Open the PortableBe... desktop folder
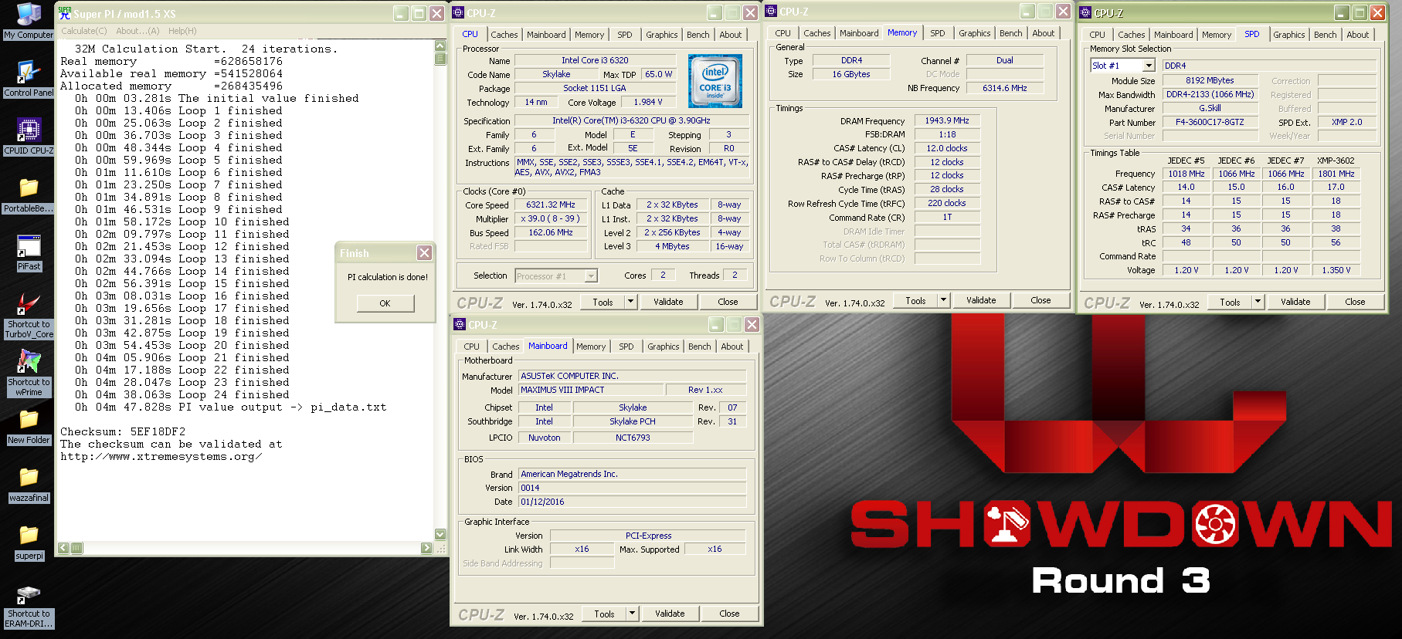This screenshot has width=1402, height=639. click(29, 194)
